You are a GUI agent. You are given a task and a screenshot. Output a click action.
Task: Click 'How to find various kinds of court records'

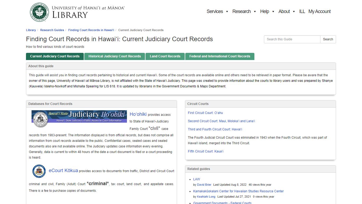click(x=55, y=47)
